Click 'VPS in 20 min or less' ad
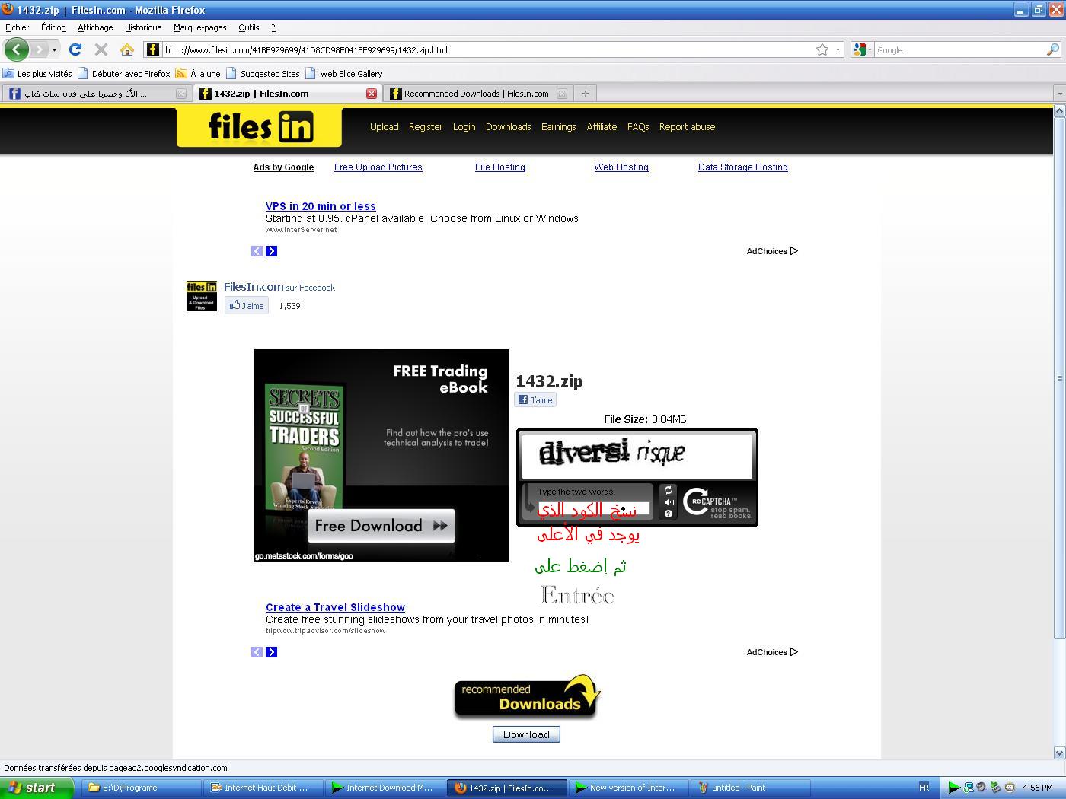 (x=321, y=206)
